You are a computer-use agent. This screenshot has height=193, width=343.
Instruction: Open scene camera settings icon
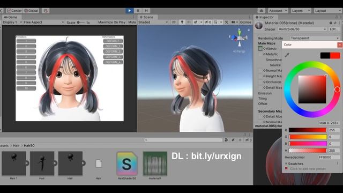233,22
